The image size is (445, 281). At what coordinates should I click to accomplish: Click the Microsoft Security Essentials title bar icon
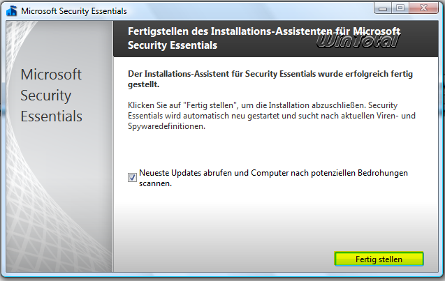pyautogui.click(x=12, y=10)
